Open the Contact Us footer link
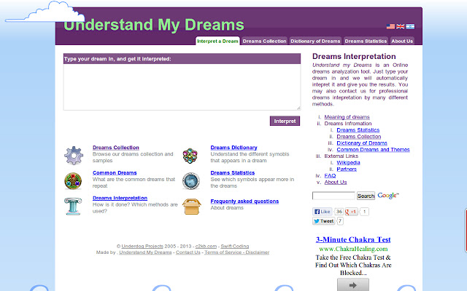 coord(188,252)
